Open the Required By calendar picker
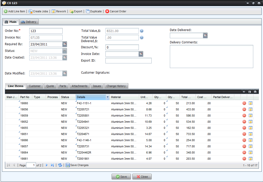Screen dimensions: 263x182 point(65,44)
